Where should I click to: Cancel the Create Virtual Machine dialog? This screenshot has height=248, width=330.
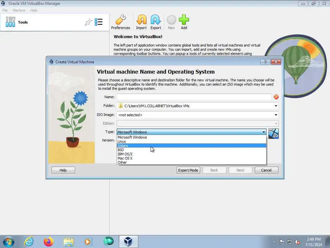tap(267, 170)
